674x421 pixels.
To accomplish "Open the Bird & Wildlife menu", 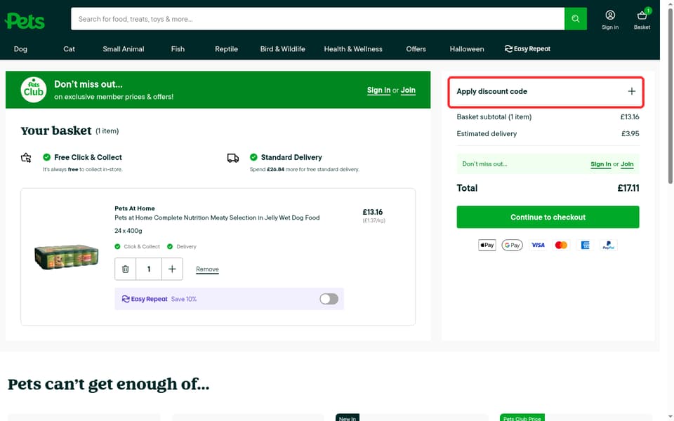I will pos(282,49).
